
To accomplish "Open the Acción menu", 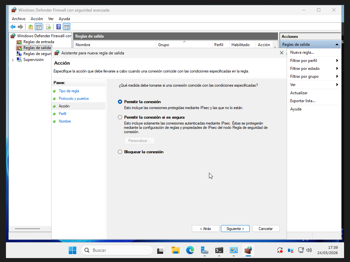I will pyautogui.click(x=37, y=19).
